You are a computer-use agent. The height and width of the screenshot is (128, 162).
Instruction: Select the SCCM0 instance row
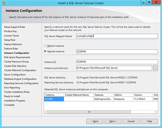(101, 99)
